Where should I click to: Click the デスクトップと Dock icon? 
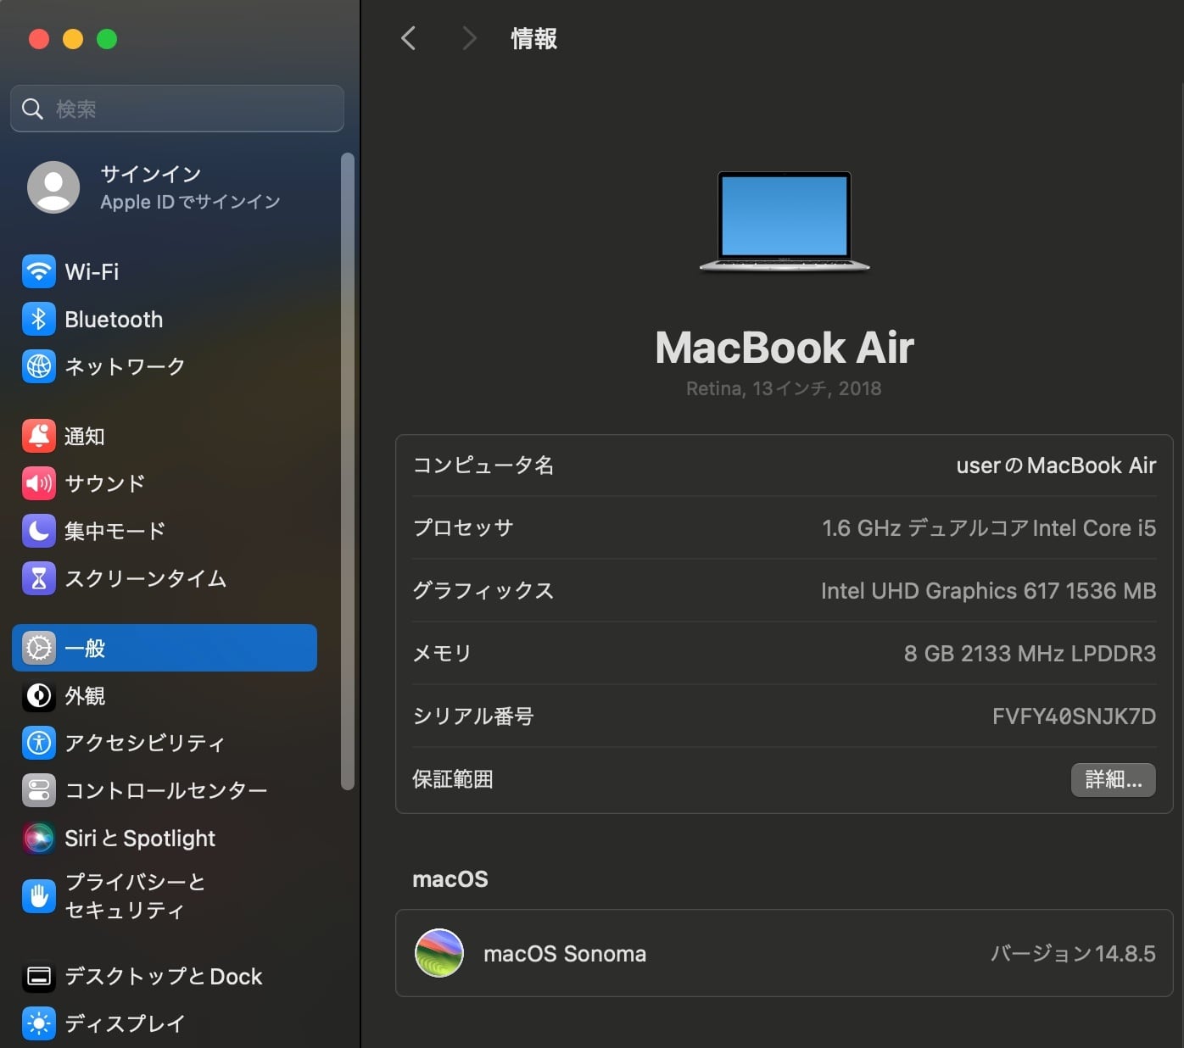point(39,977)
